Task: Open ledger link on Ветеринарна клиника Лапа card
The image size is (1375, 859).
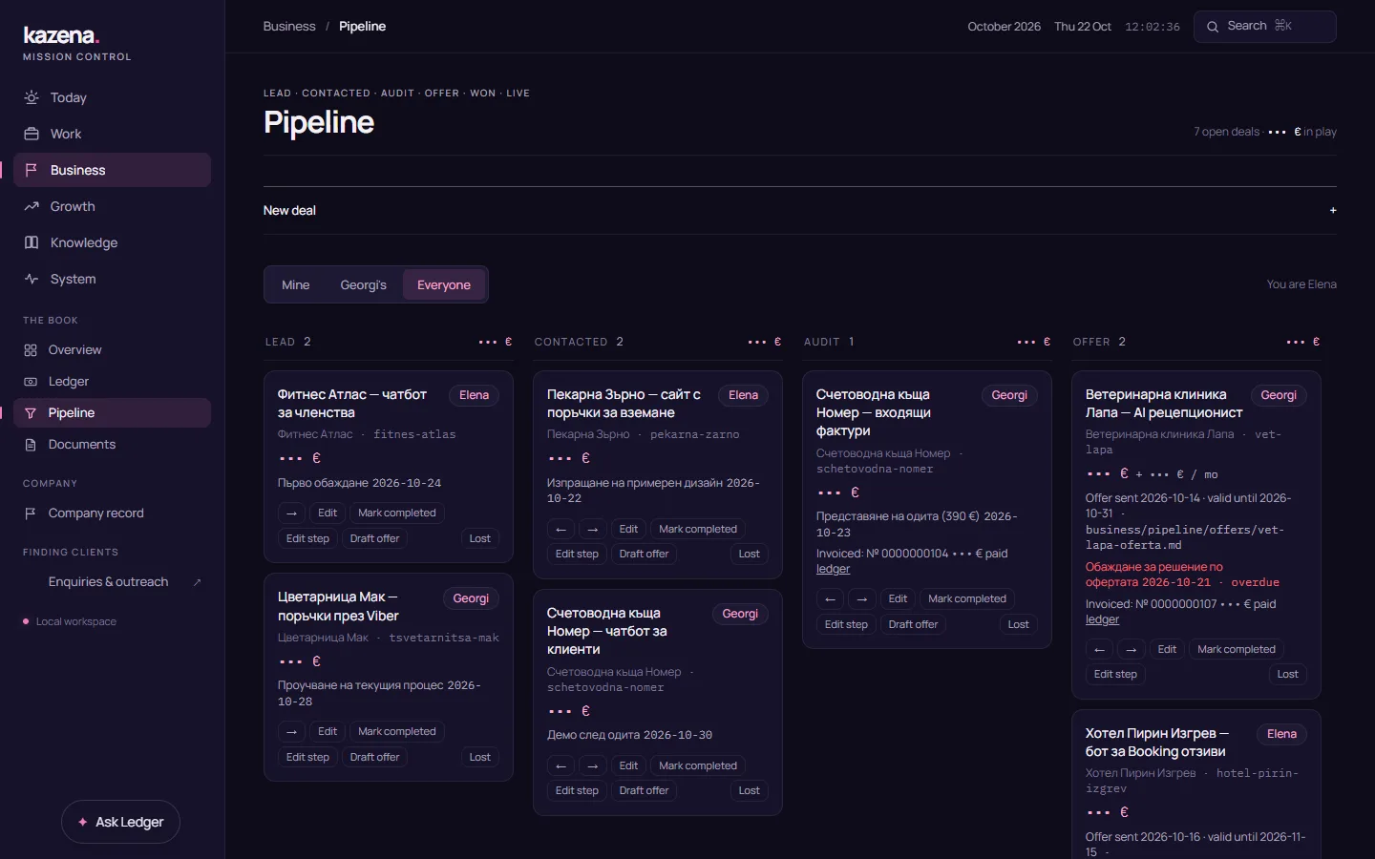Action: (x=1102, y=620)
